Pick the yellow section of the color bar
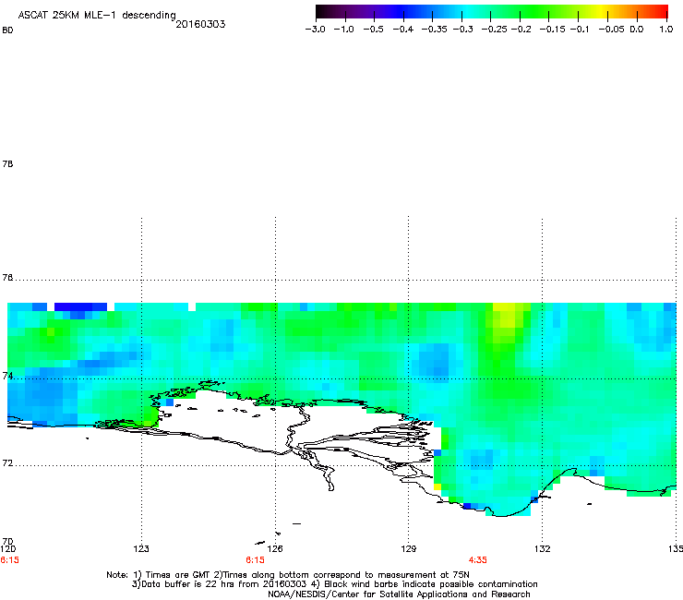This screenshot has width=683, height=600. point(603,12)
